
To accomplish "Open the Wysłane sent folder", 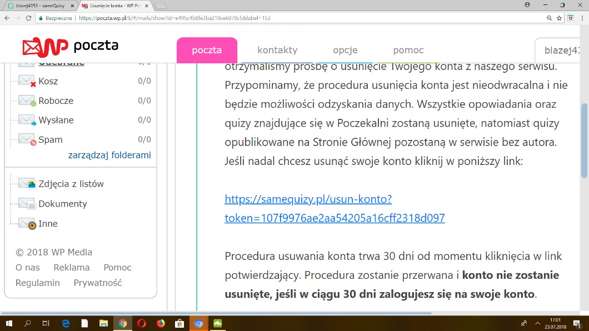I will 56,120.
